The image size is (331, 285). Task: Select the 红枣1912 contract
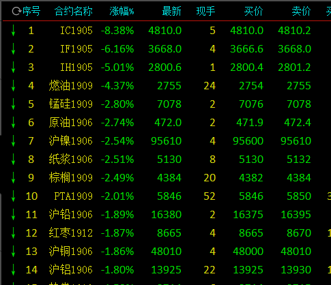(x=71, y=233)
